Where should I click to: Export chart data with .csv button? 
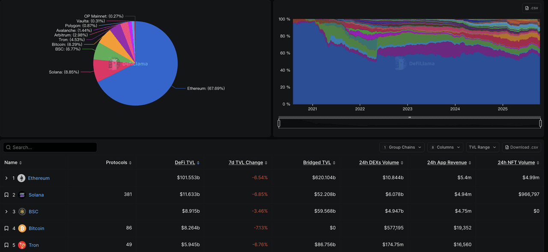pos(531,8)
